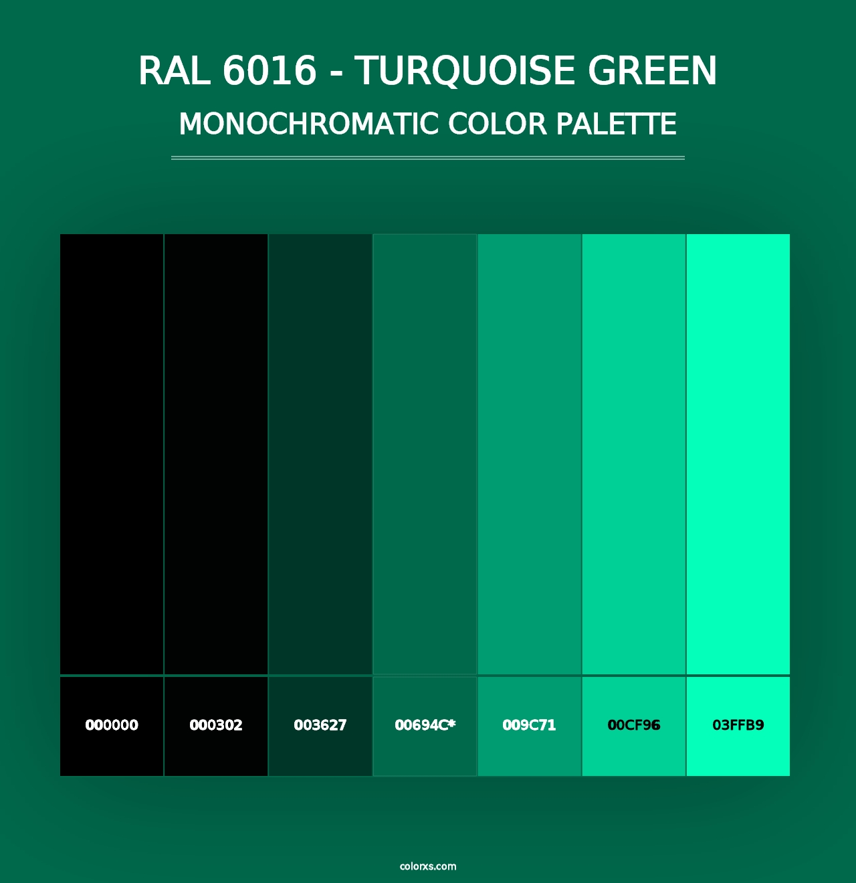Select the hex label 003627
Viewport: 856px width, 883px height.
320,725
